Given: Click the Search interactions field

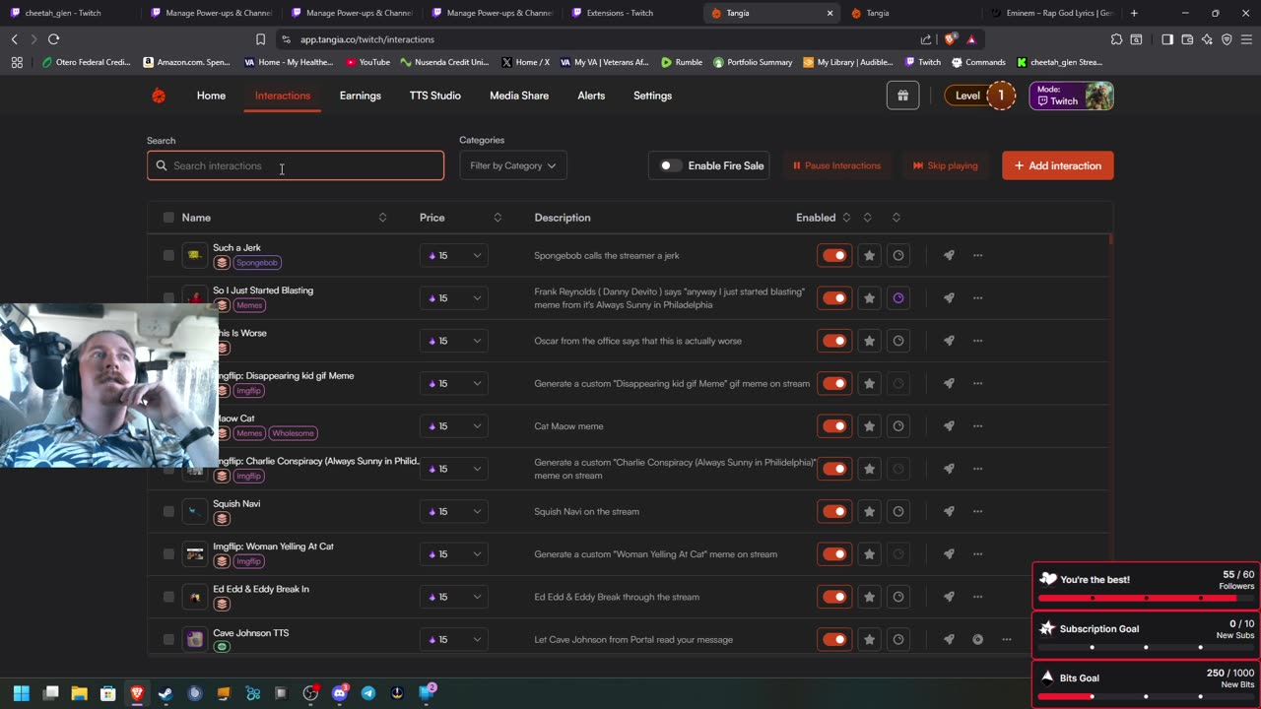Looking at the screenshot, I should click(x=296, y=165).
